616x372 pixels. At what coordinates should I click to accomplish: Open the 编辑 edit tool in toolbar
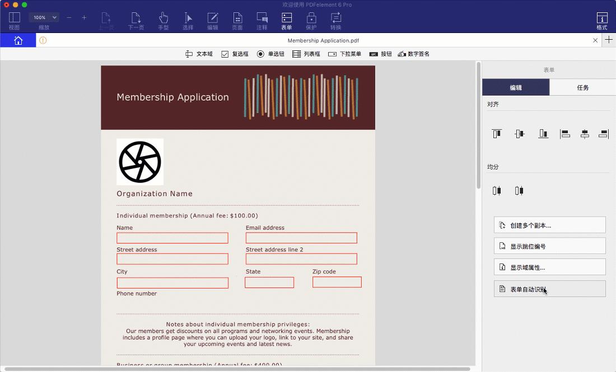click(x=213, y=20)
